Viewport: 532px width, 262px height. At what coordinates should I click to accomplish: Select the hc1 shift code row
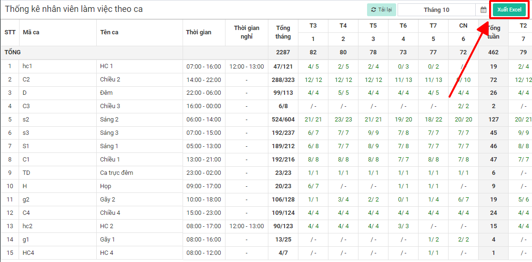pos(28,66)
